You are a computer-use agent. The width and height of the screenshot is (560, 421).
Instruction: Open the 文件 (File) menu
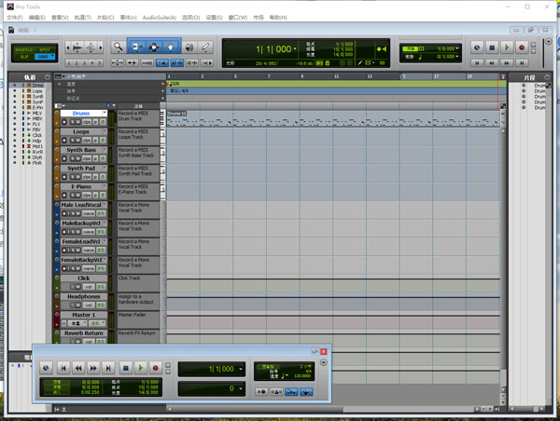pos(12,17)
